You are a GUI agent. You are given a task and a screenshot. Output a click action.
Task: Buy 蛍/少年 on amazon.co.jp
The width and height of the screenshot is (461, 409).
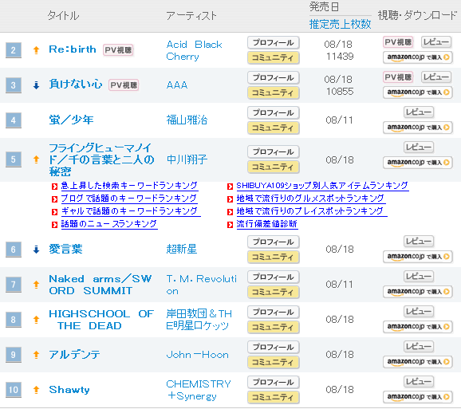click(x=417, y=128)
